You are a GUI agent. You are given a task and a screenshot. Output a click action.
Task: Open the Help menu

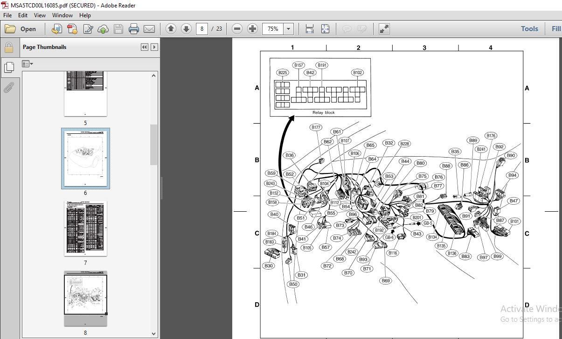(x=85, y=15)
